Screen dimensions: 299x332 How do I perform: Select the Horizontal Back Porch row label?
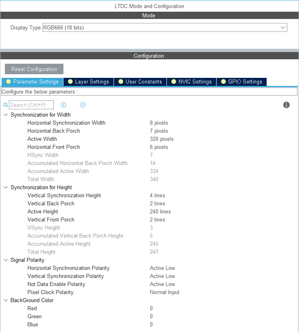pyautogui.click(x=54, y=131)
